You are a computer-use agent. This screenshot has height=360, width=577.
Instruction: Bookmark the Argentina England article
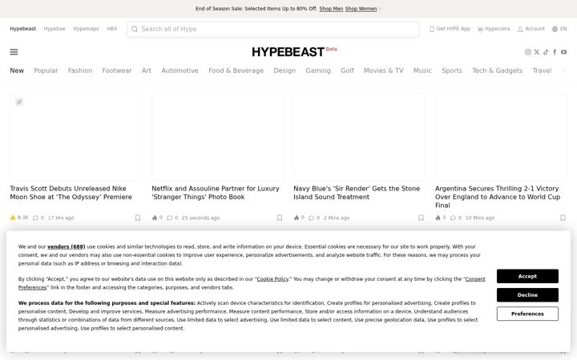(563, 218)
